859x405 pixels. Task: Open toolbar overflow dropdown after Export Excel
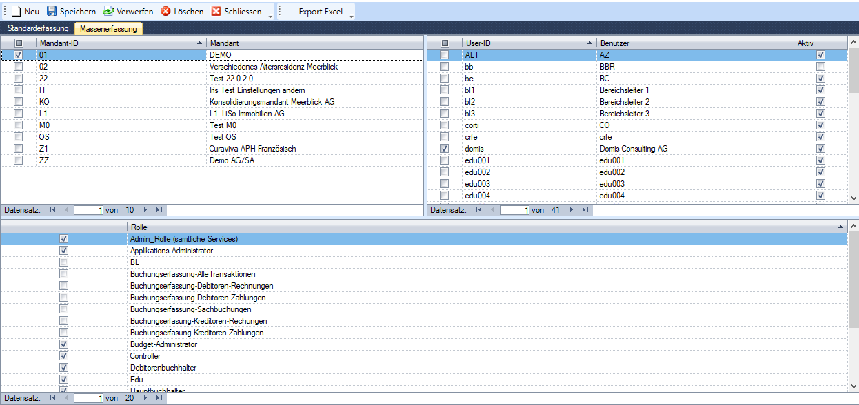point(351,14)
